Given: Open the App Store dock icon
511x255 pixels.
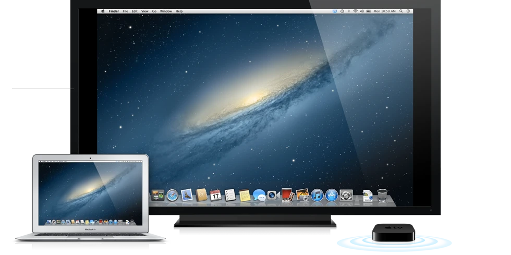Looking at the screenshot, I should coord(332,195).
